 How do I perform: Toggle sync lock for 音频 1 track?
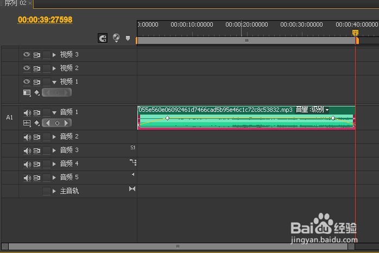37,112
